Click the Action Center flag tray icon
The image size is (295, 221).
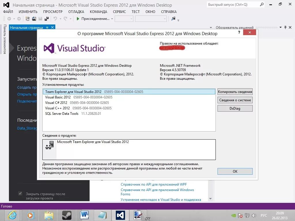[x=240, y=215]
